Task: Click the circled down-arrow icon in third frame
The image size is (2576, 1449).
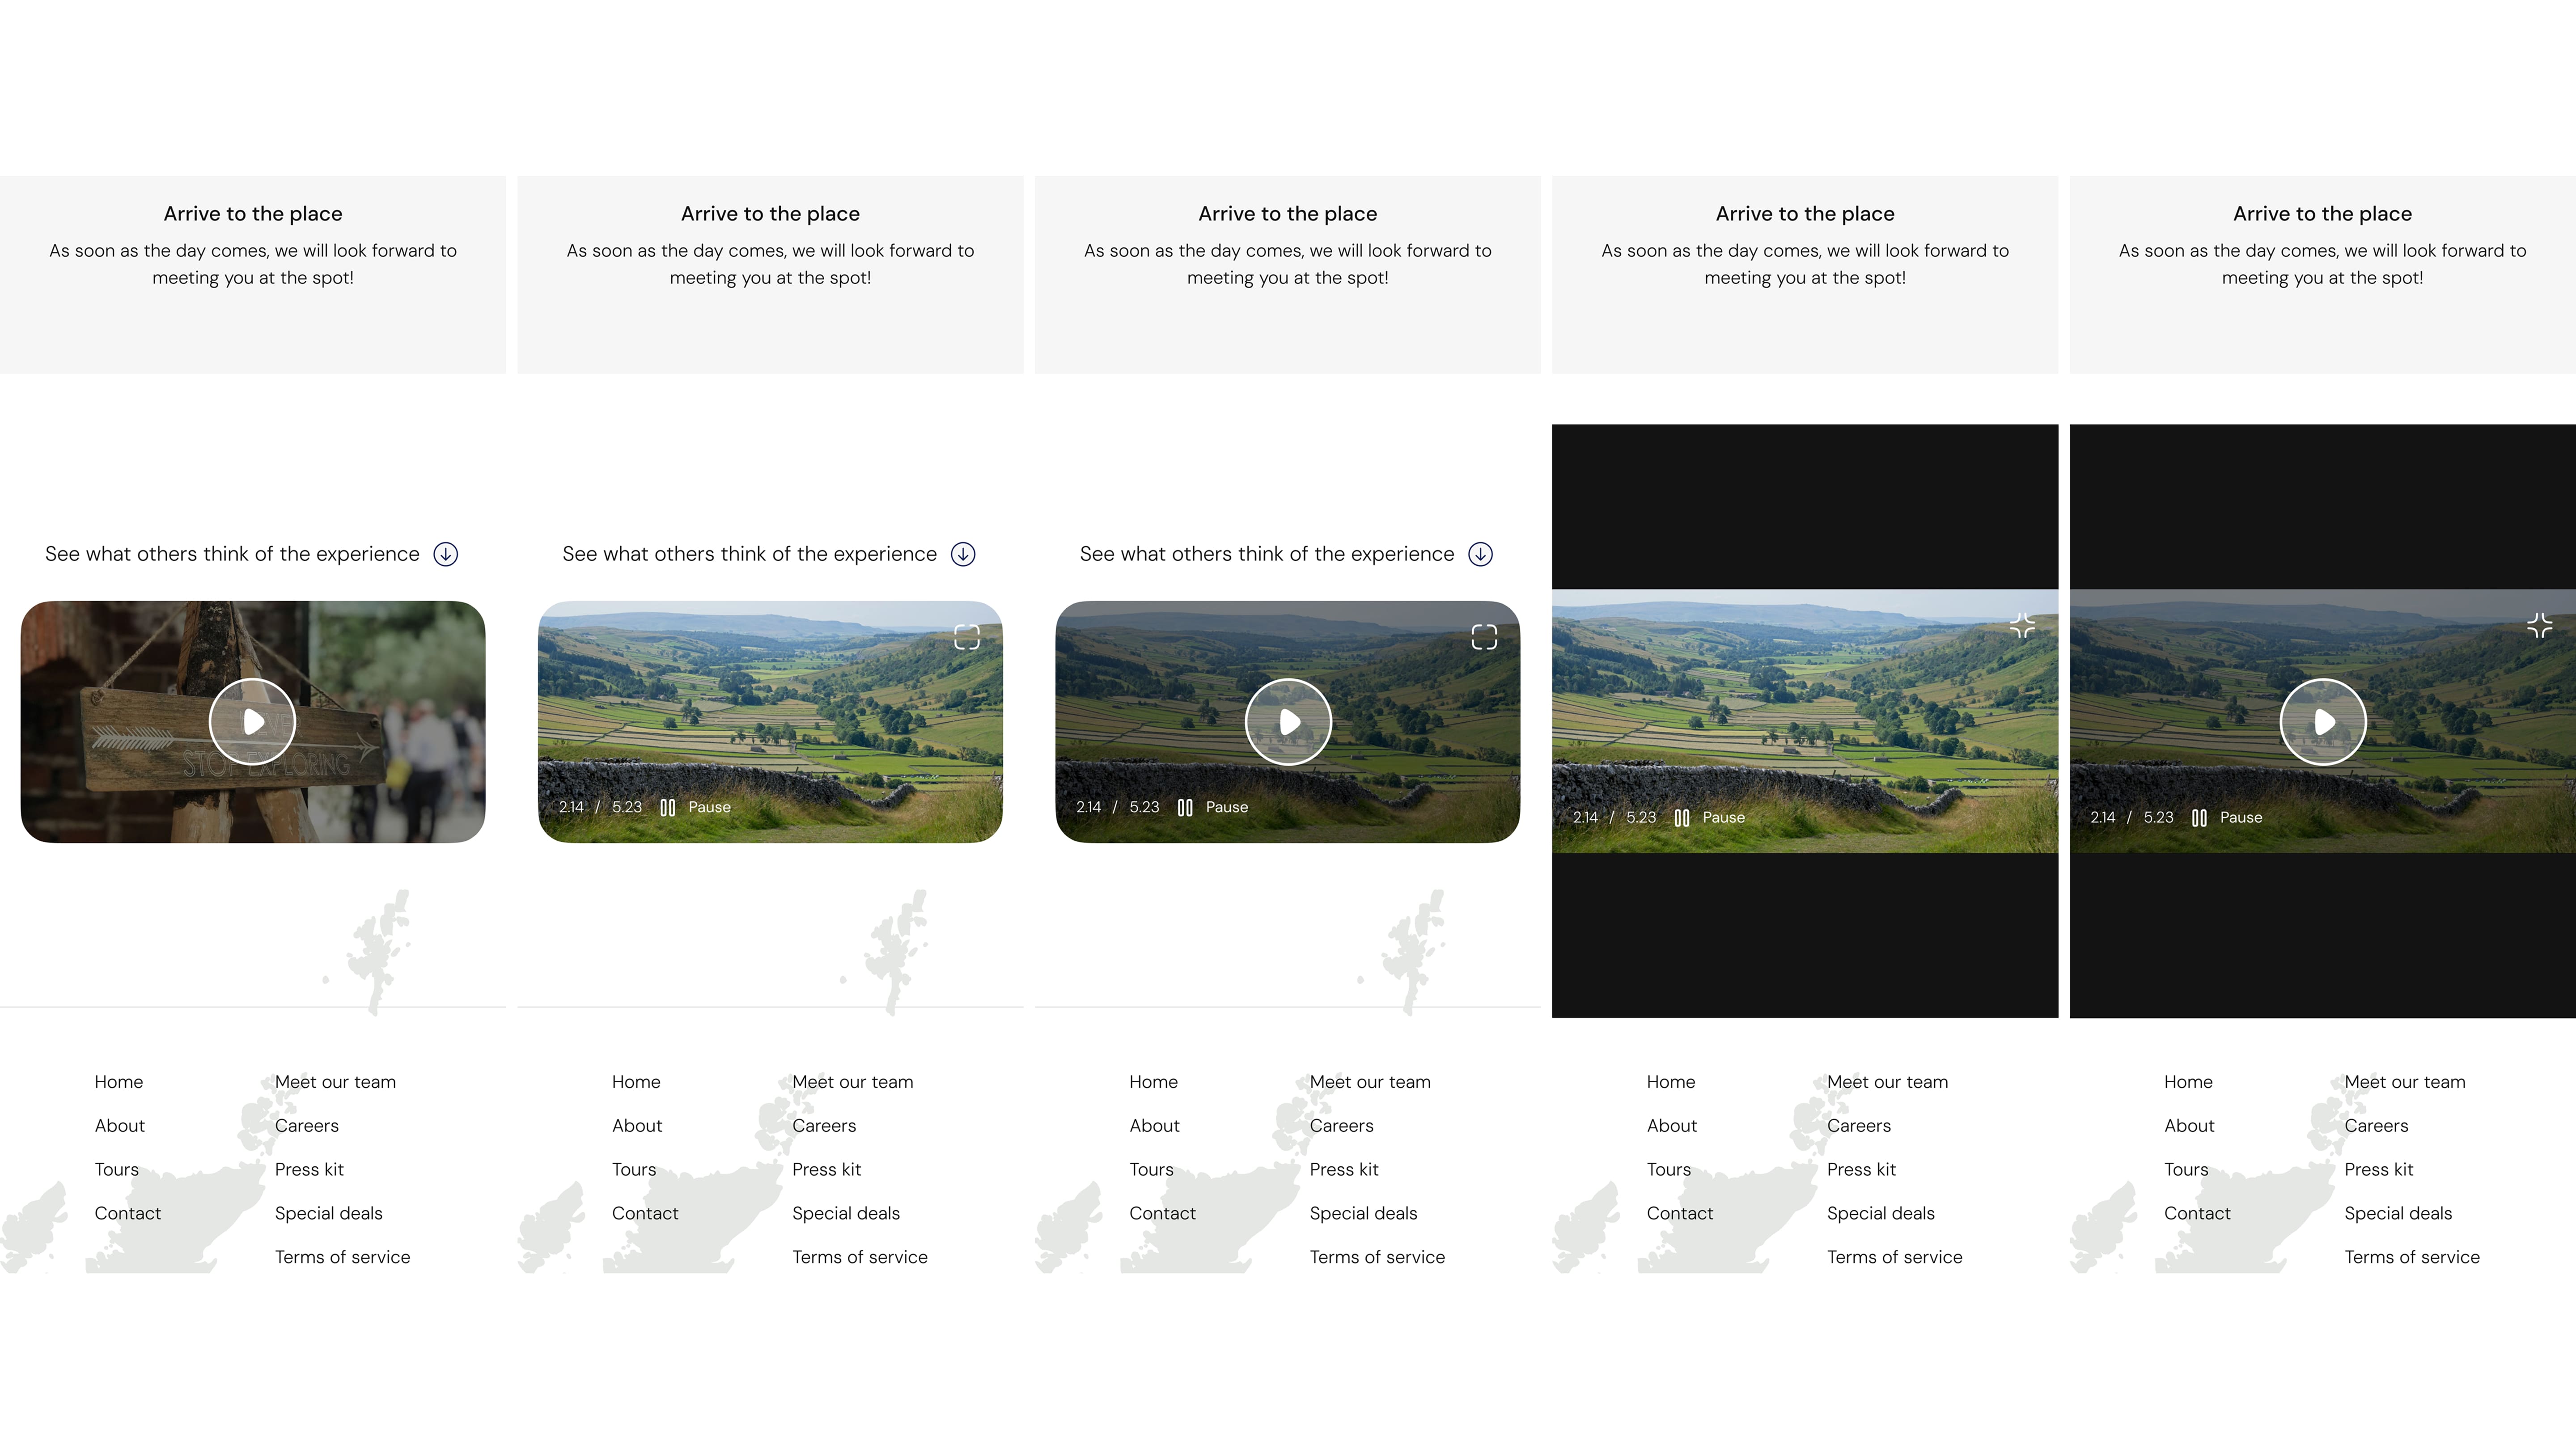Action: (x=1480, y=554)
